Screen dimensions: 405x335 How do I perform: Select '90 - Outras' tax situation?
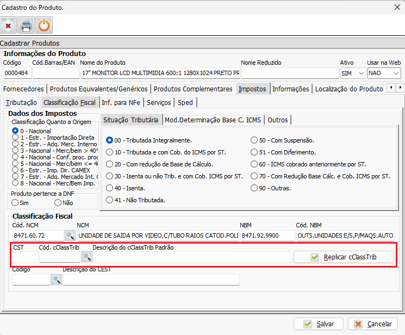254,188
